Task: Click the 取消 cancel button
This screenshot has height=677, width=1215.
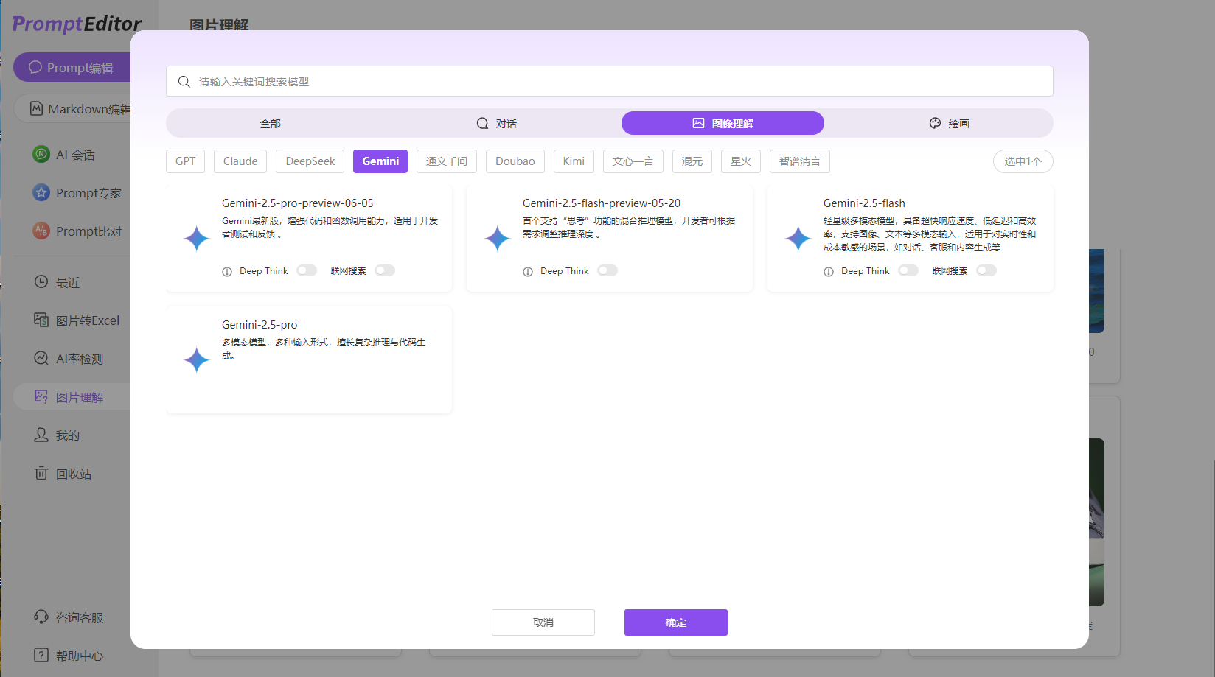Action: pos(543,622)
